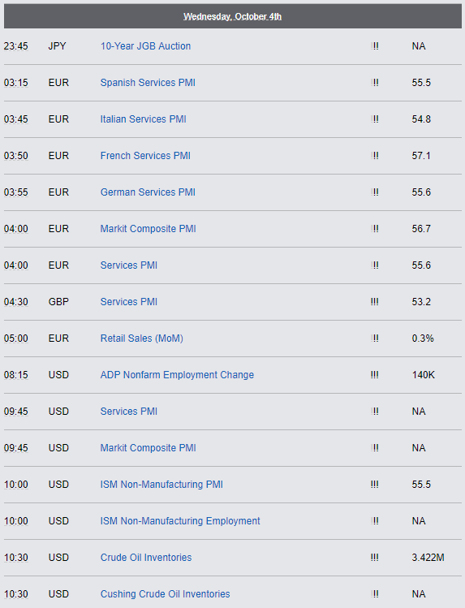Open ISM Non-Manufacturing PMI link
The width and height of the screenshot is (465, 608).
pyautogui.click(x=161, y=485)
